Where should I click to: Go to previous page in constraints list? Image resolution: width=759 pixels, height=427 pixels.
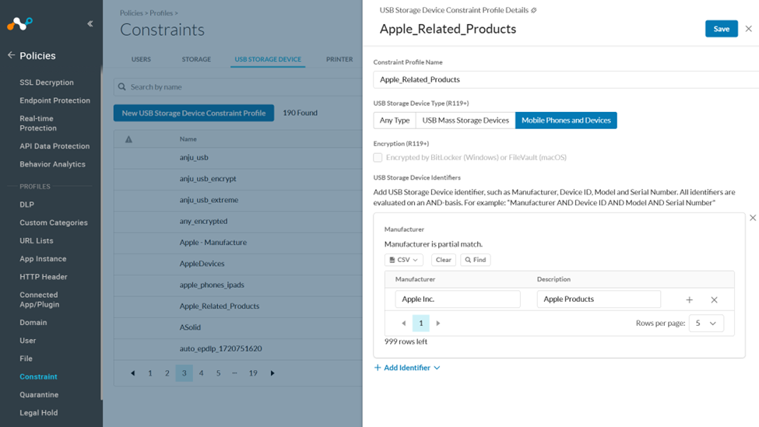pos(133,373)
